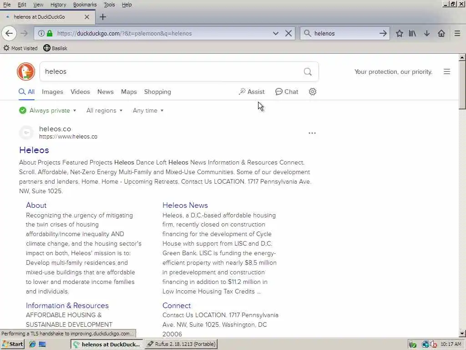The height and width of the screenshot is (350, 466).
Task: Open the View menu
Action: pyautogui.click(x=38, y=5)
